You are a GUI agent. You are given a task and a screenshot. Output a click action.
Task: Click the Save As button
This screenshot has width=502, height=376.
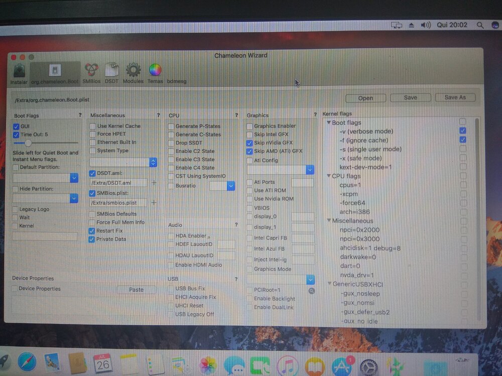click(455, 98)
